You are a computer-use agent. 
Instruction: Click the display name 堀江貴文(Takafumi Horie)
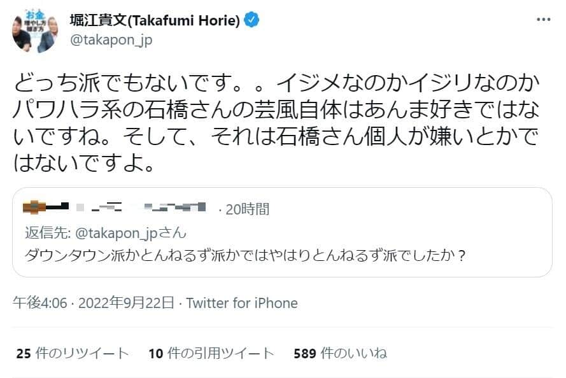(153, 19)
